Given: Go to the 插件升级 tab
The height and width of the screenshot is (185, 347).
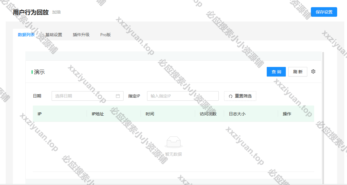Looking at the screenshot, I should (81, 35).
